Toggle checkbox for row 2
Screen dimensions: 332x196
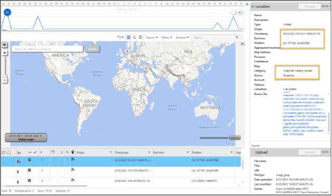(30, 170)
